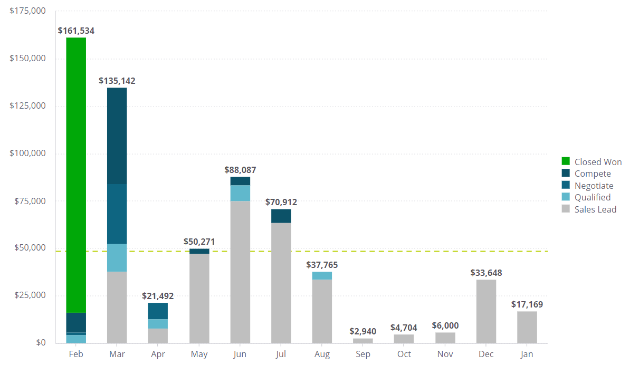
Task: Select the Jul Sales Lead bar segment
Action: (281, 283)
